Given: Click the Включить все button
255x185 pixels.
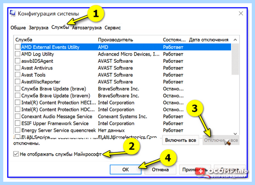Looking at the screenshot, I should click(x=181, y=140).
